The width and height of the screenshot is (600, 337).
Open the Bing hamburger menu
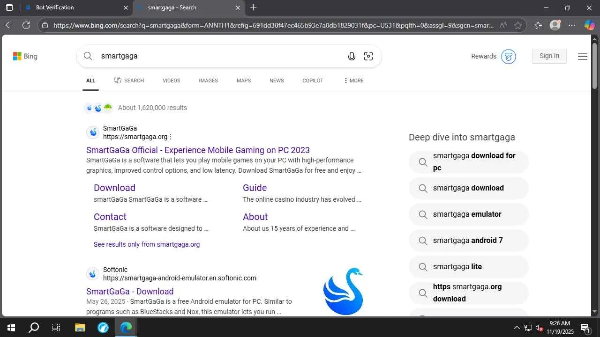(583, 56)
